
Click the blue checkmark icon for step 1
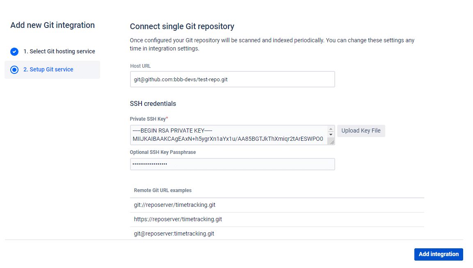(x=14, y=52)
